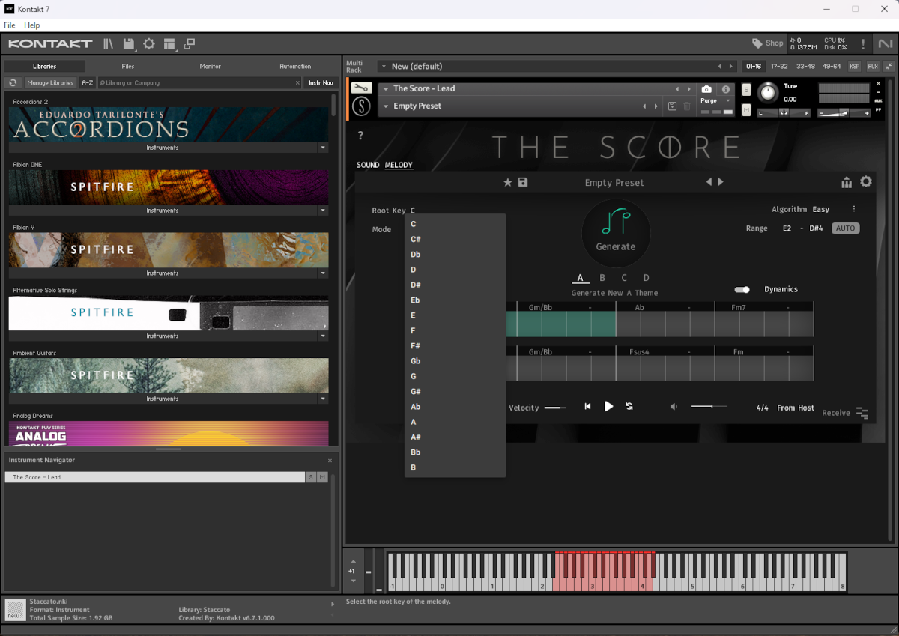
Task: Select Bb in Root Key list
Action: click(455, 452)
